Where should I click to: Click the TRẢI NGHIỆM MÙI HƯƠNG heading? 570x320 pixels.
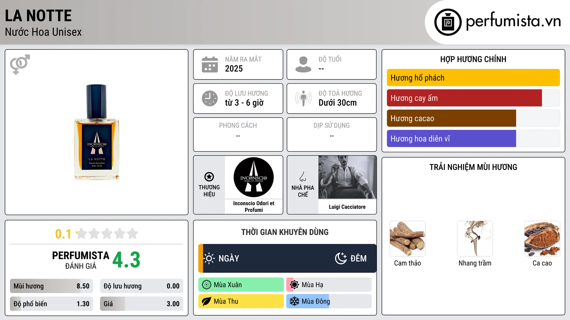click(473, 167)
